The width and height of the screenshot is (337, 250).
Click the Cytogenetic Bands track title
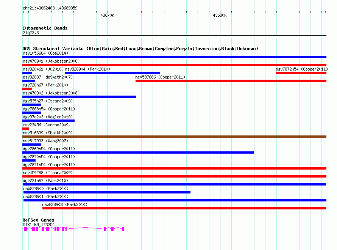[x=45, y=28]
